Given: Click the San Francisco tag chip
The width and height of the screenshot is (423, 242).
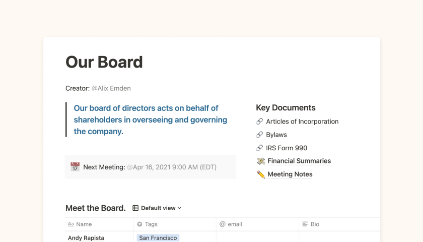Looking at the screenshot, I should 158,238.
